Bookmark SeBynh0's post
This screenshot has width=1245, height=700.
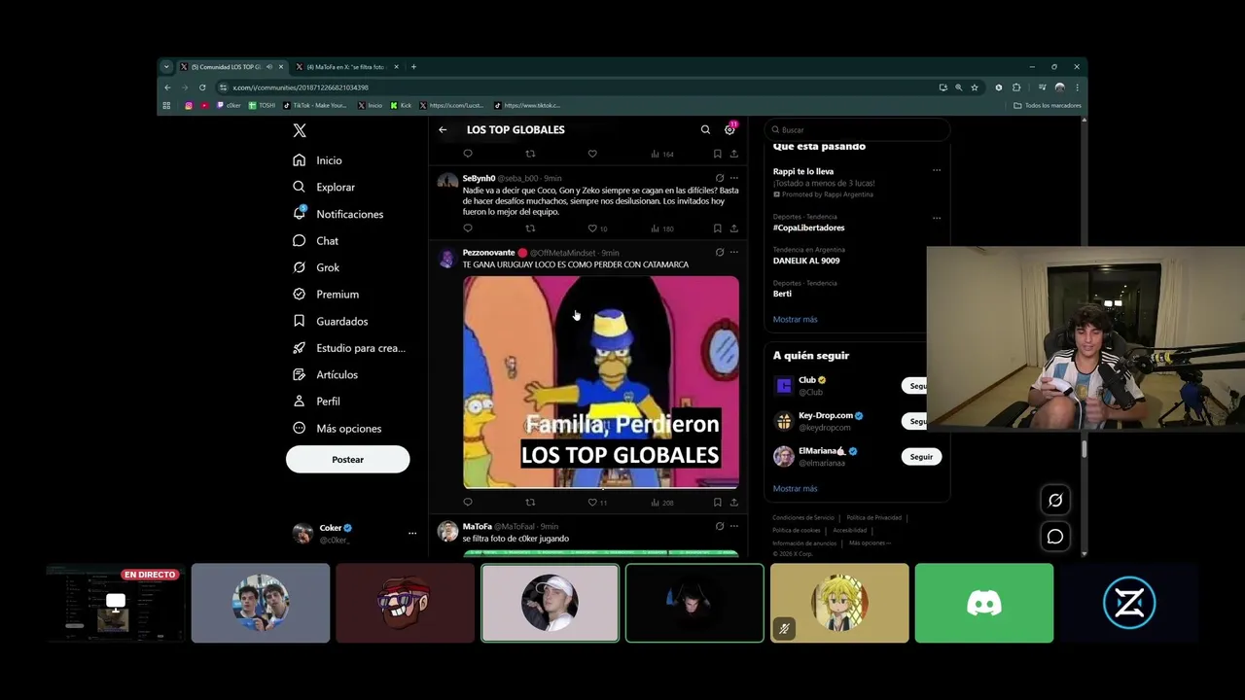pyautogui.click(x=718, y=228)
